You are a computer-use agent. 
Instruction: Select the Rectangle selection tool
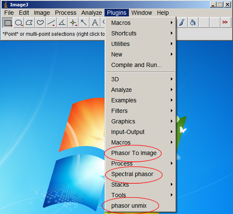pyautogui.click(x=8, y=22)
